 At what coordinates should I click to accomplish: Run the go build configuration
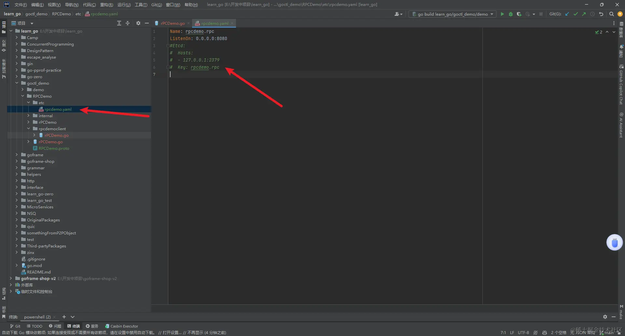click(x=502, y=14)
